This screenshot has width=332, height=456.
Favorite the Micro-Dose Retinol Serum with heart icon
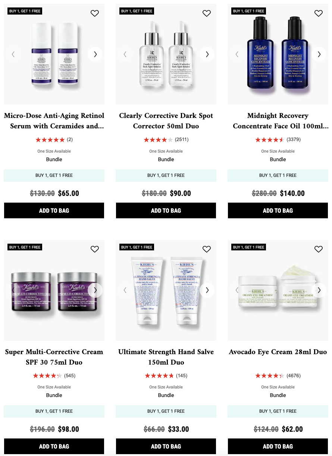(x=95, y=13)
